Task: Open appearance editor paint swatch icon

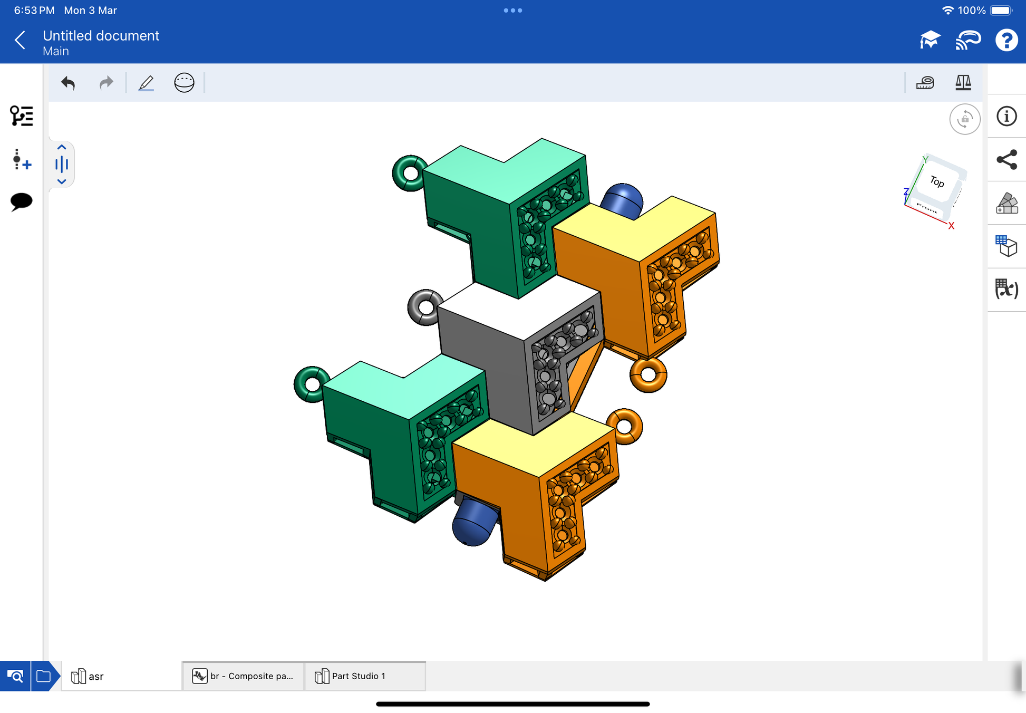Action: click(1006, 203)
